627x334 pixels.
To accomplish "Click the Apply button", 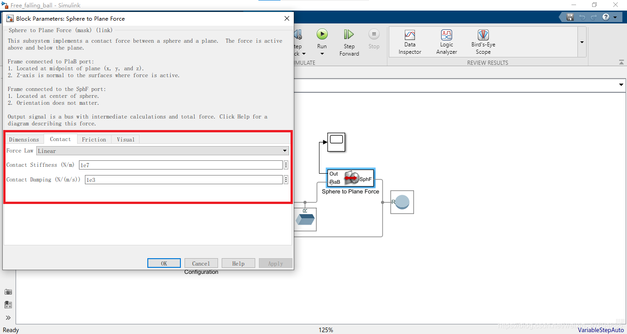I will pyautogui.click(x=275, y=263).
